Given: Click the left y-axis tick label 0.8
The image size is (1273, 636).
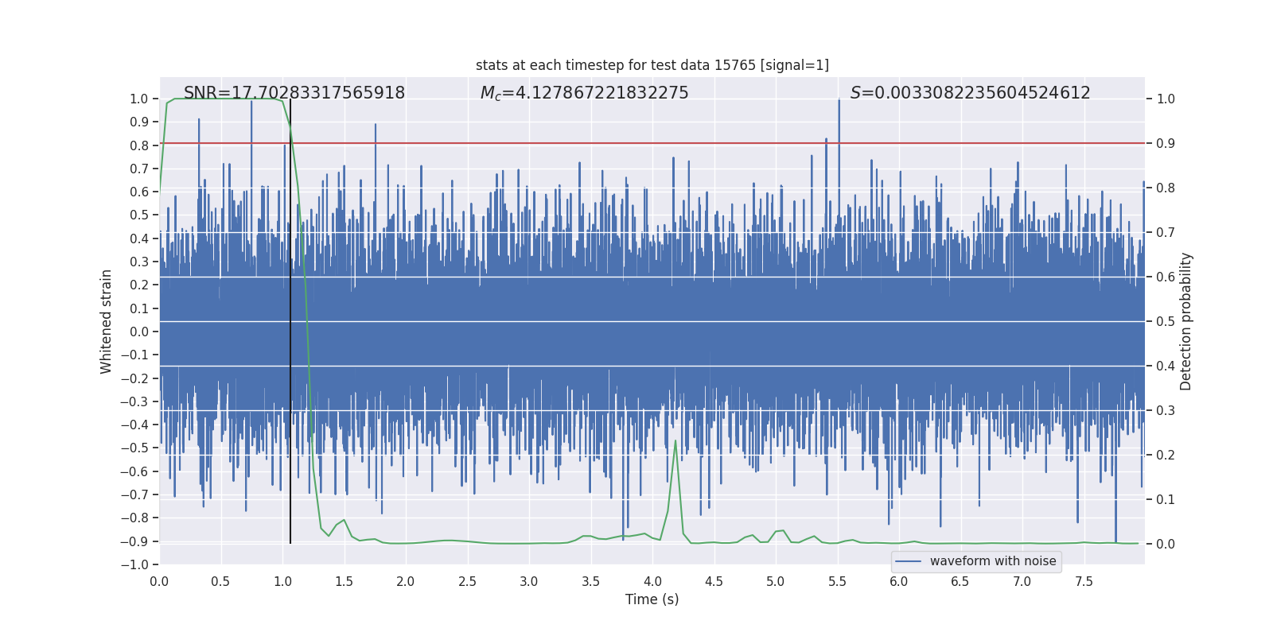Looking at the screenshot, I should (139, 145).
